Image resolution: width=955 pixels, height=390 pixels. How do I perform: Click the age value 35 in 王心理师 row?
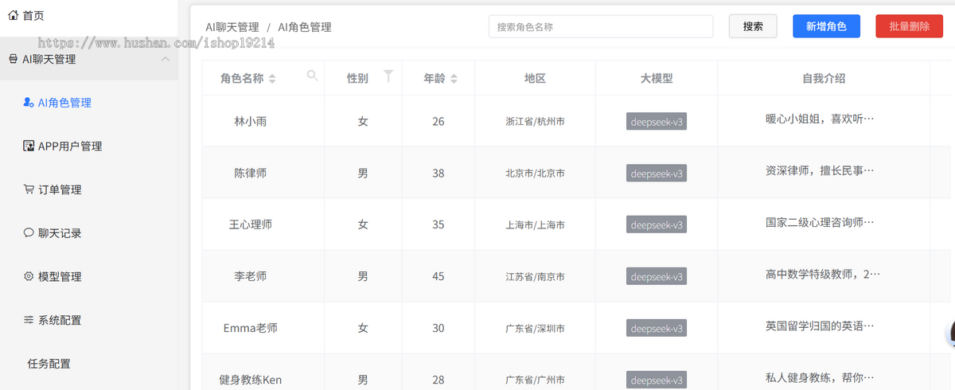pos(439,225)
